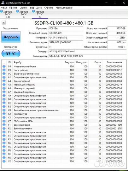Click status icon for attribute A9
Screen dimensions: 128x171
pos(4,96)
